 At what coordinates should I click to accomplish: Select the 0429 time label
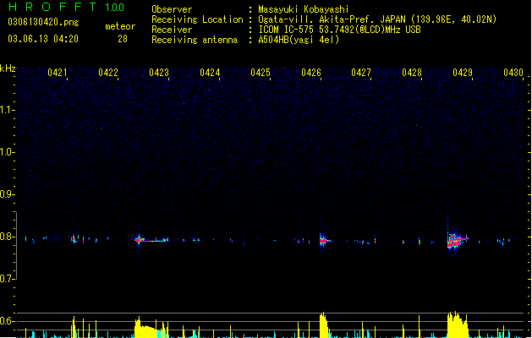click(463, 73)
